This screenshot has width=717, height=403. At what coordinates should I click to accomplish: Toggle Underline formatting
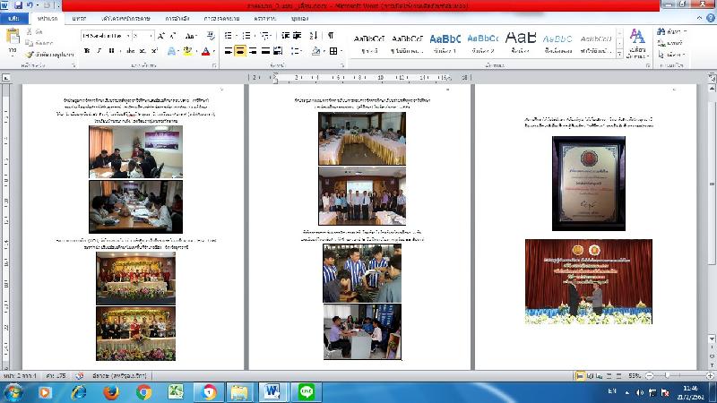tap(111, 51)
